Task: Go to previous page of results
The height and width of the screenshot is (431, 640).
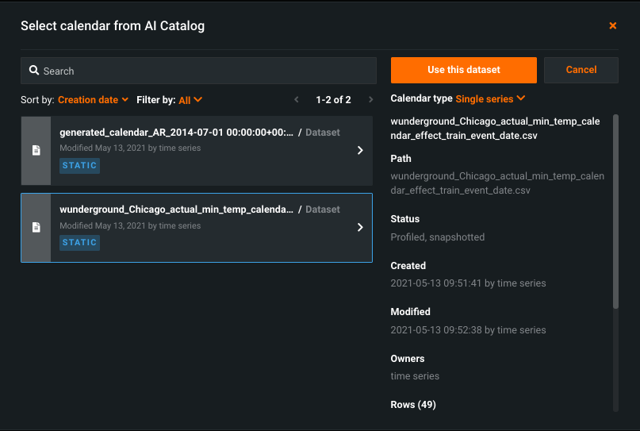Action: pyautogui.click(x=297, y=100)
